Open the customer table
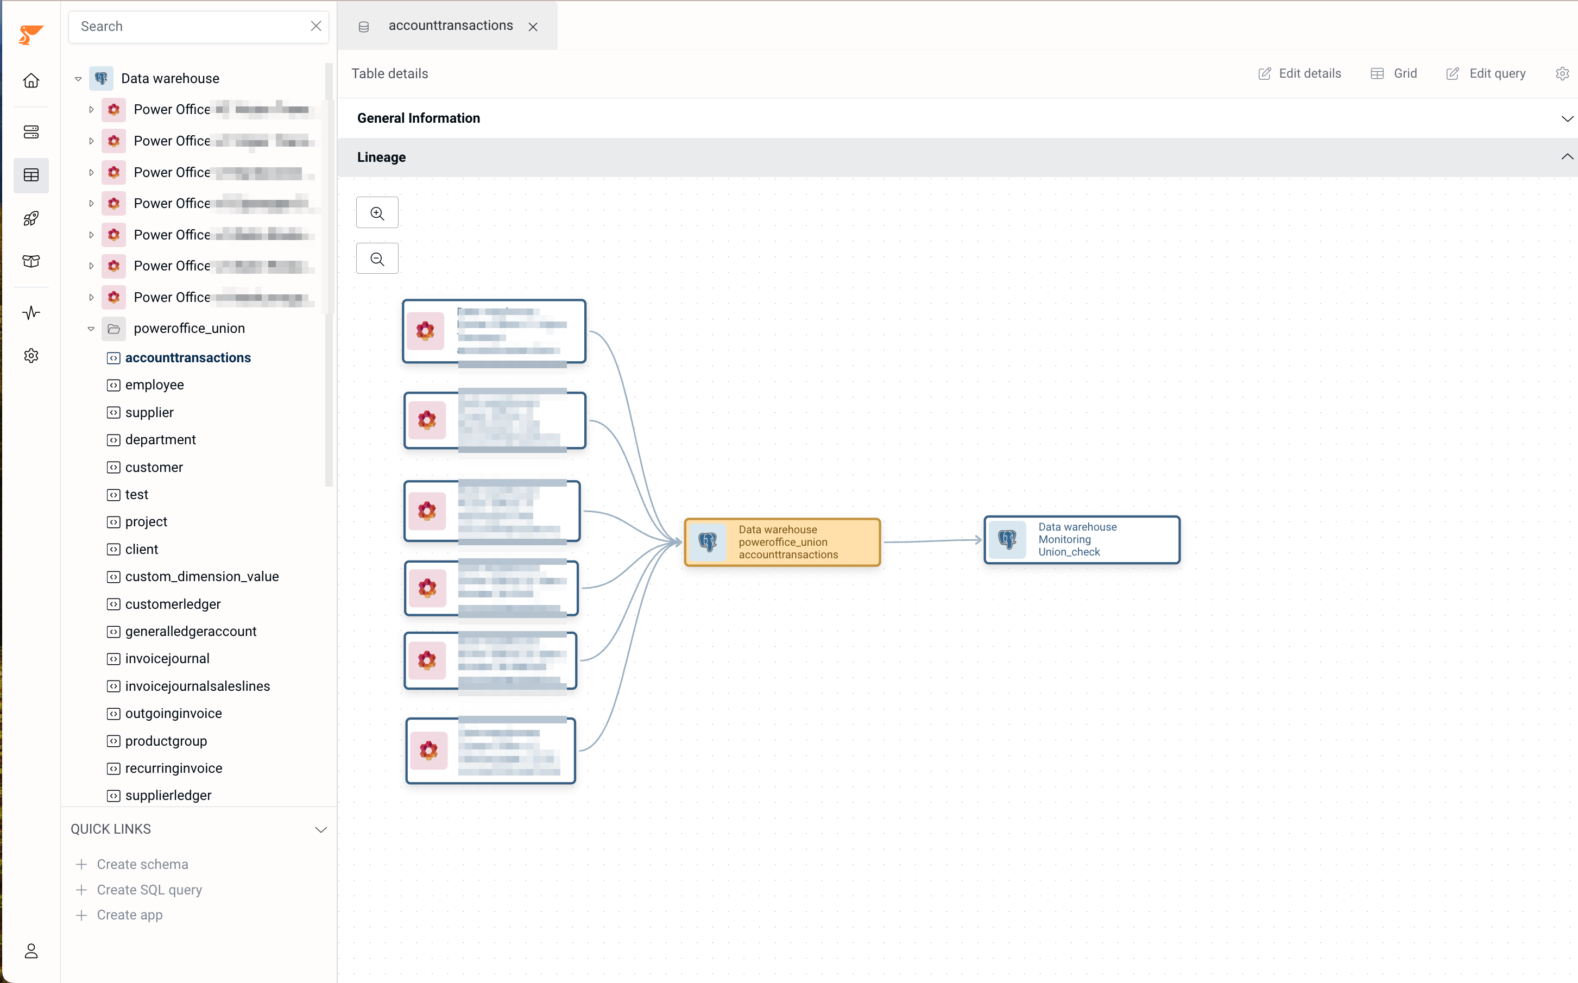This screenshot has width=1578, height=983. [x=154, y=468]
